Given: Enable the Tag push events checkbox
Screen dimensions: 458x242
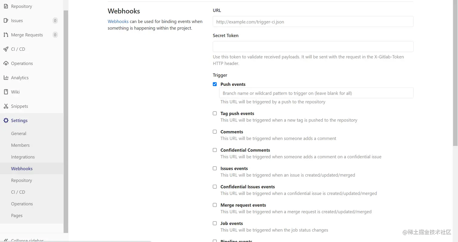Looking at the screenshot, I should [215, 113].
